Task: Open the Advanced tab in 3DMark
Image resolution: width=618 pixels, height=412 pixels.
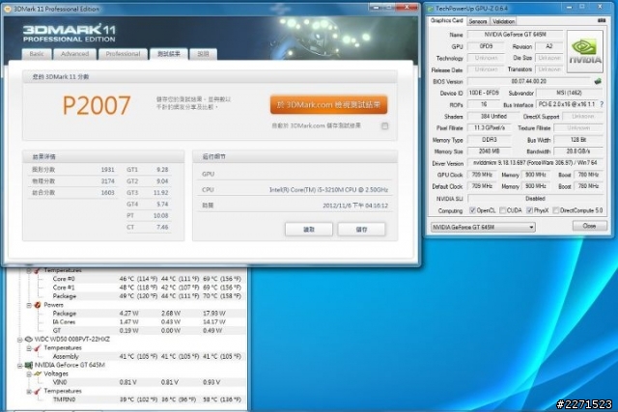Action: click(x=75, y=54)
